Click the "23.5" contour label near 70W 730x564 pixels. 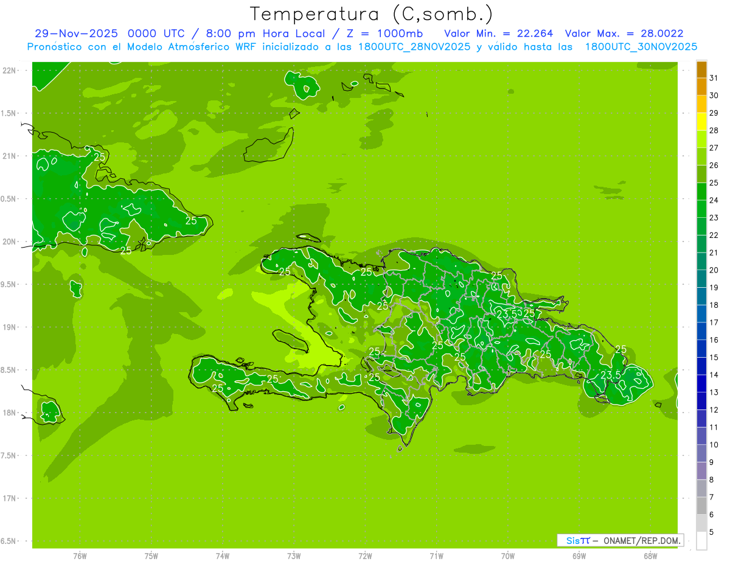click(x=507, y=315)
